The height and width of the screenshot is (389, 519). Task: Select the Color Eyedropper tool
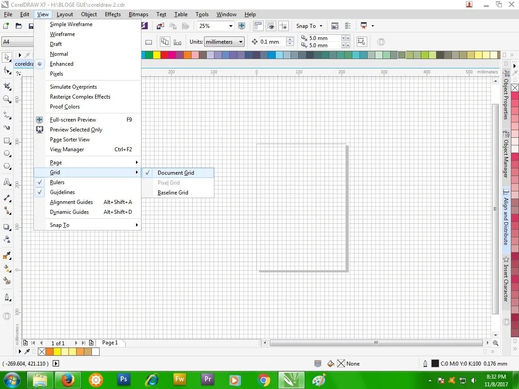pyautogui.click(x=7, y=255)
